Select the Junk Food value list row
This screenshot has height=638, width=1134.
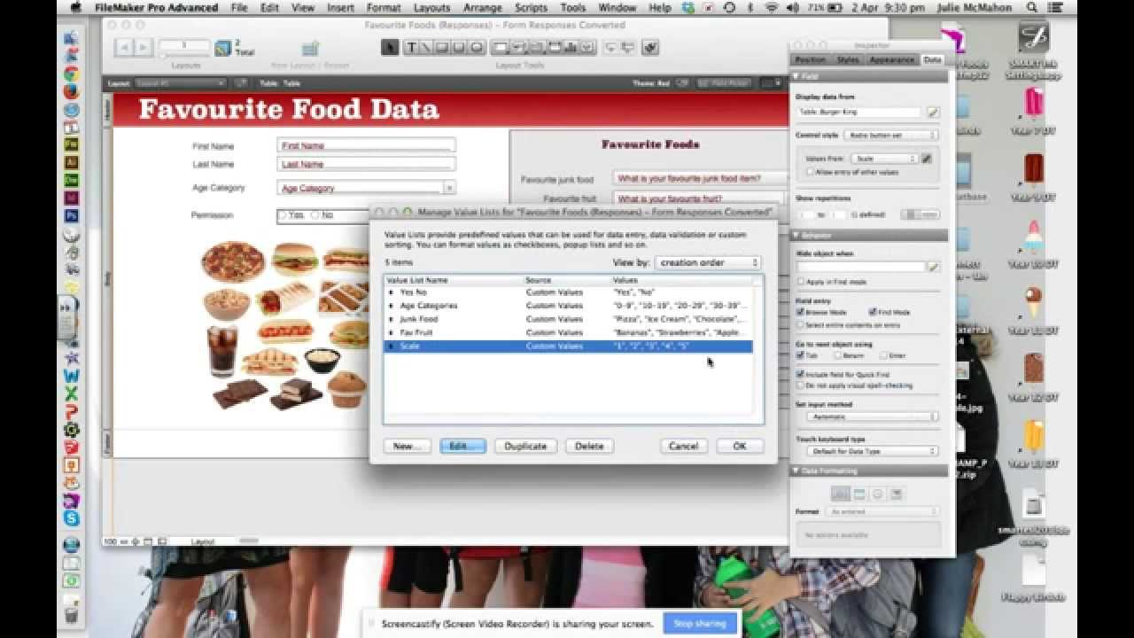[568, 319]
